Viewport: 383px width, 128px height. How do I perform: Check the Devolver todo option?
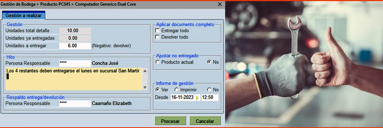157,37
